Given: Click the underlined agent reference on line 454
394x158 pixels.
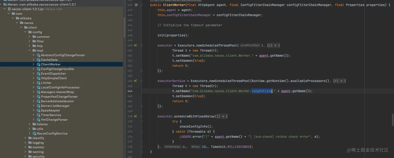Looking at the screenshot, I should 263,56.
